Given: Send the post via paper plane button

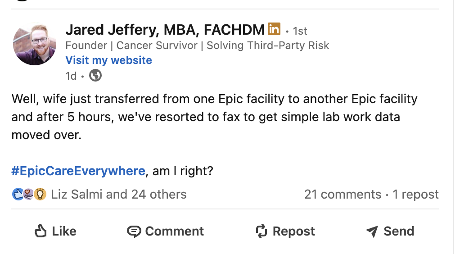Looking at the screenshot, I should coord(390,231).
